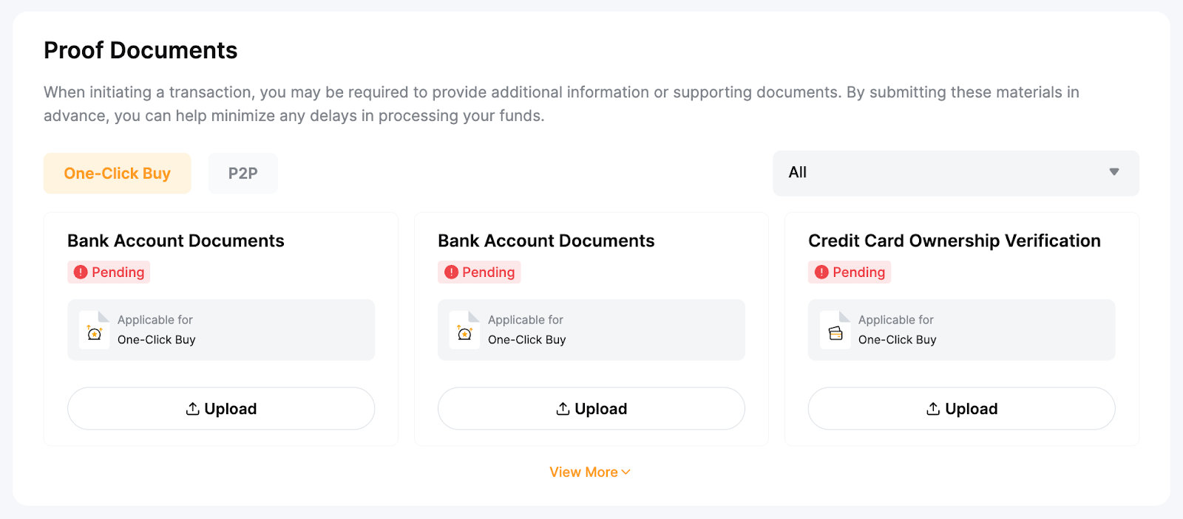This screenshot has height=519, width=1183.
Task: Expand list with View More chevron
Action: pos(626,472)
